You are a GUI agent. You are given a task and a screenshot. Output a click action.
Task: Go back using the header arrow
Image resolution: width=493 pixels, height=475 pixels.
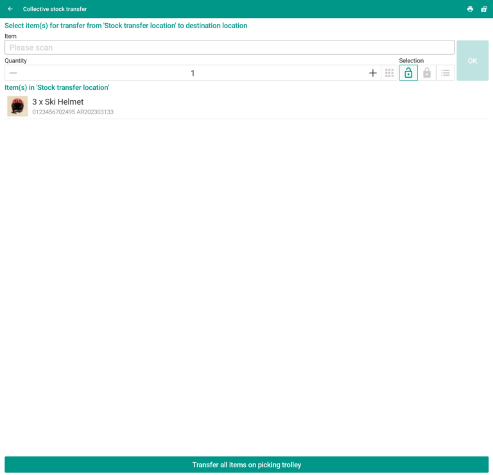click(10, 9)
